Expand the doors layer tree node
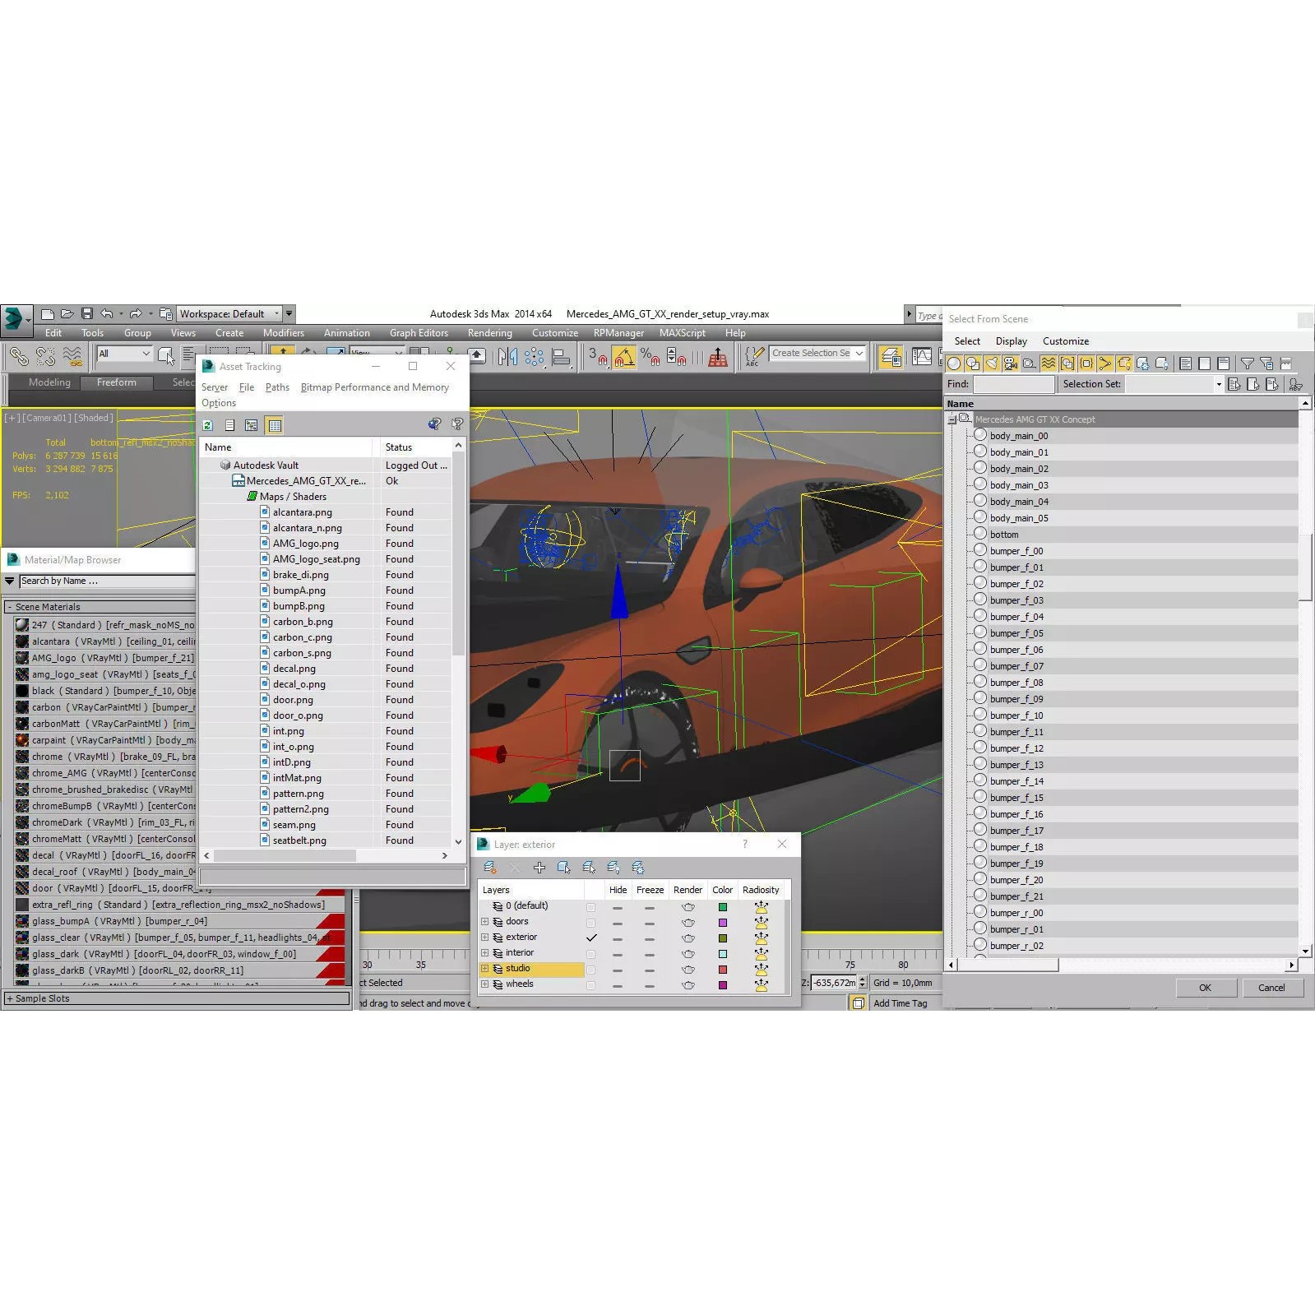Screen dimensions: 1315x1315 click(485, 922)
